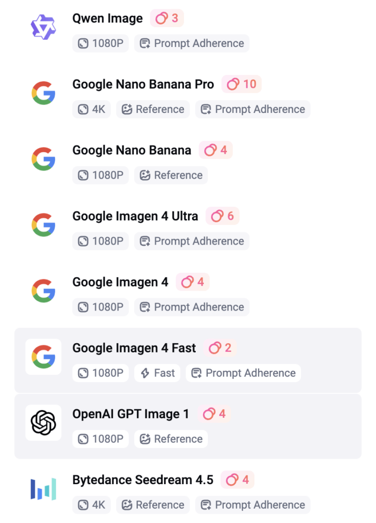376x523 pixels.
Task: Click Google logo beside Imagen 4 Fast
Action: (43, 356)
